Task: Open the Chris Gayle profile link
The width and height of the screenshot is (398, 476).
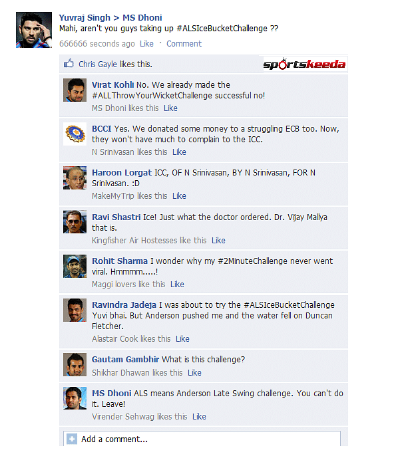Action: [x=98, y=64]
